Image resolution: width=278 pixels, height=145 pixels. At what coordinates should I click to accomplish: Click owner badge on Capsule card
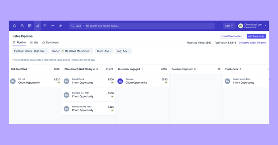coord(166,83)
